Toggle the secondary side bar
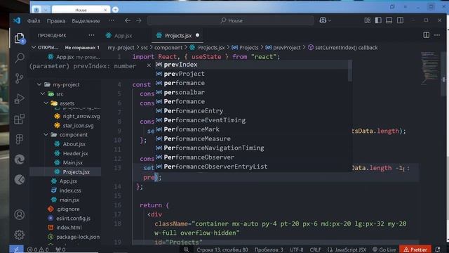The image size is (449, 253). click(400, 20)
